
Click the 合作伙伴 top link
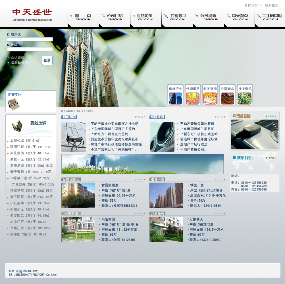tap(251, 5)
